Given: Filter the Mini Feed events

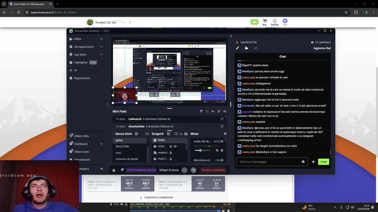Looking at the screenshot, I should click(201, 111).
